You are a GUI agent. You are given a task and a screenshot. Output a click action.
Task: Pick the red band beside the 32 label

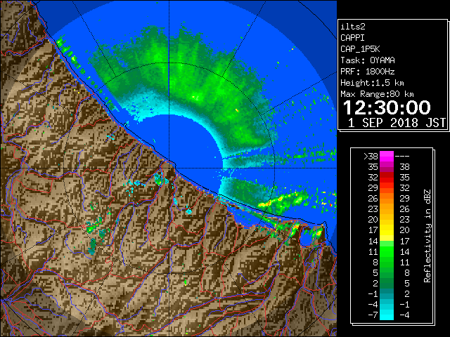(x=387, y=178)
